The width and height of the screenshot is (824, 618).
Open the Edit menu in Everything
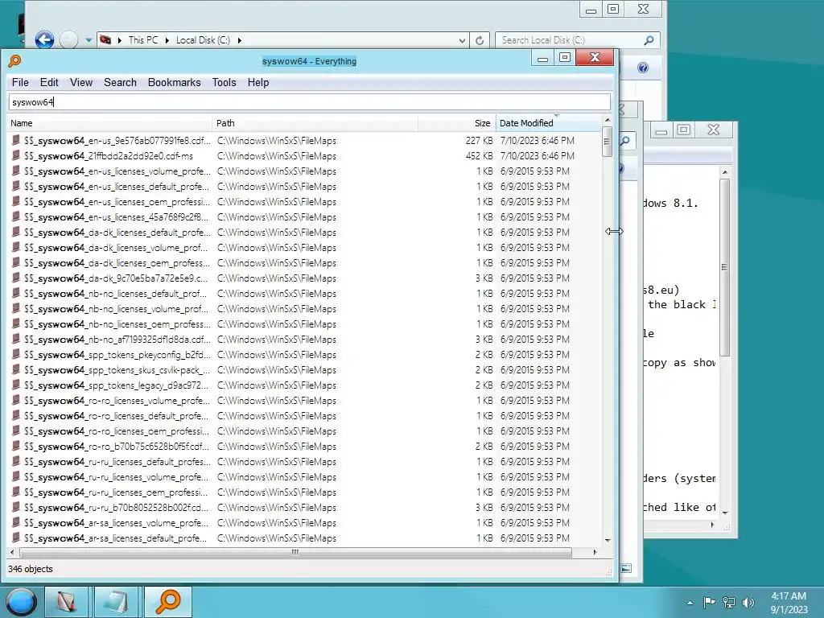click(x=49, y=83)
